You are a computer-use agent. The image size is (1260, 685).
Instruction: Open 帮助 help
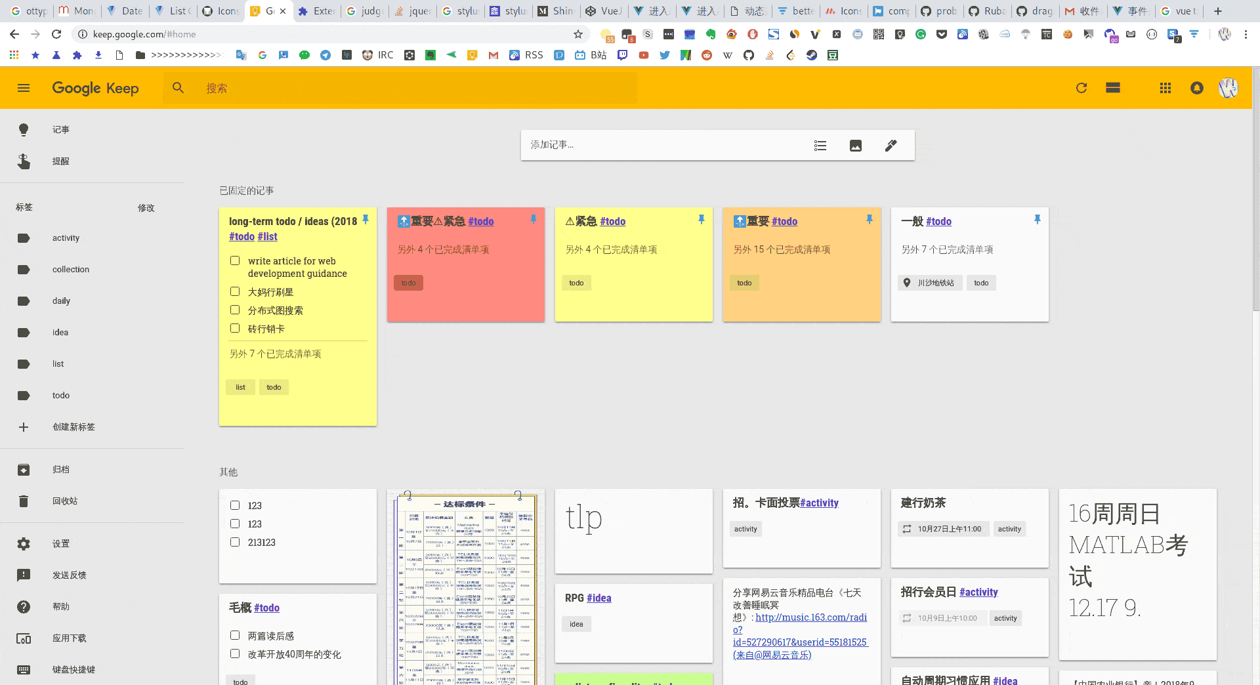pyautogui.click(x=92, y=607)
